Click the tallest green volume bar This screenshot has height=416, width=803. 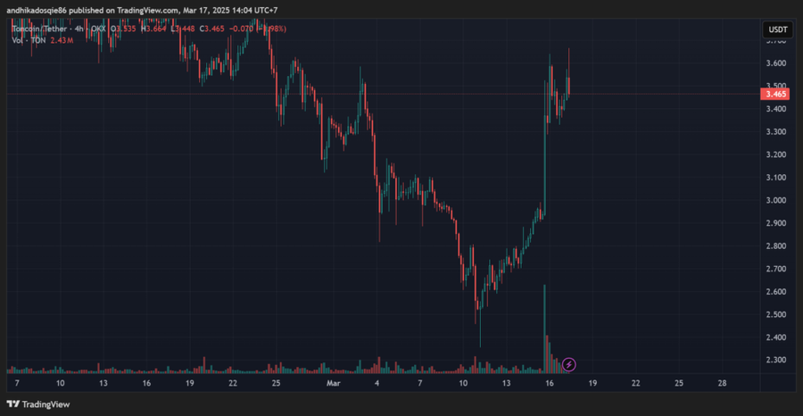coord(544,327)
